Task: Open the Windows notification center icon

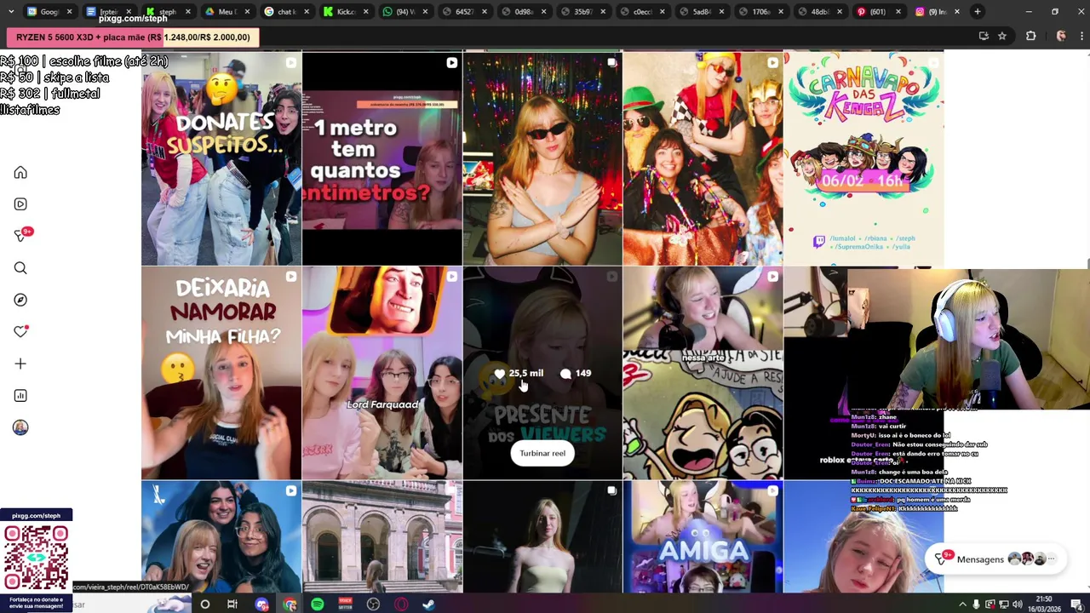Action: [1076, 604]
